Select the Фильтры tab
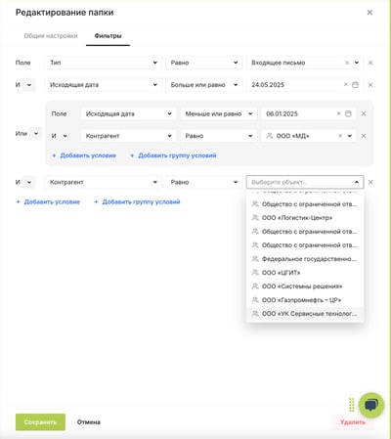Screen dimensions: 391x439 pyautogui.click(x=108, y=36)
